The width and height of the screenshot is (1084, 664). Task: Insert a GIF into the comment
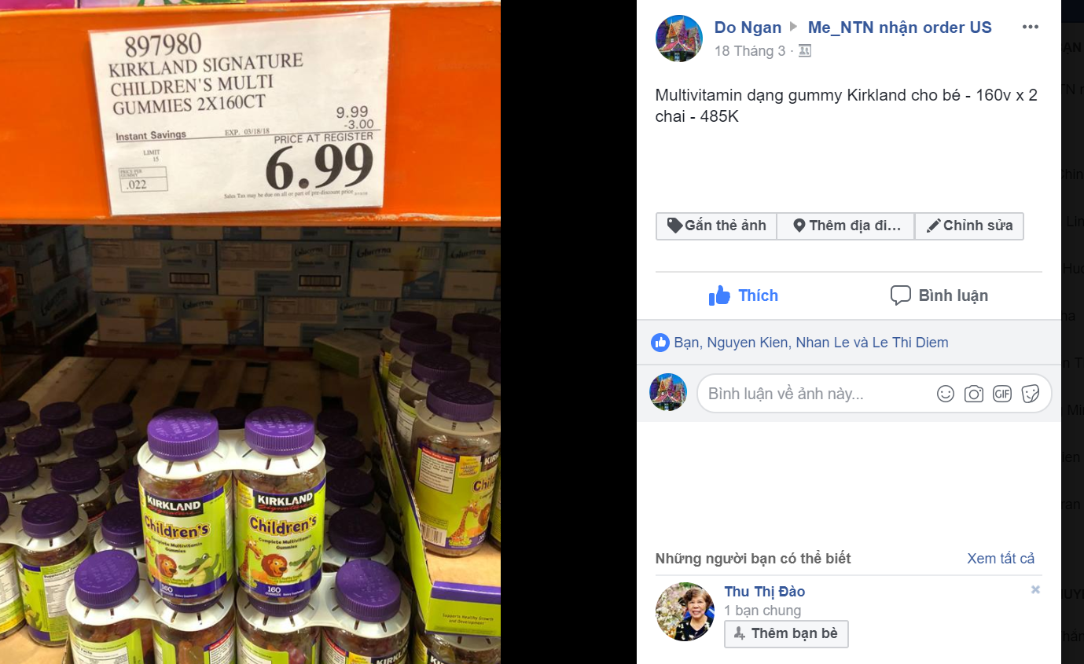[x=1002, y=394]
